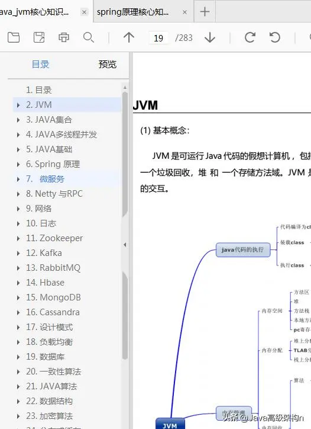Open outline entry 13. RabbitMQ
Viewport: 311px width, 429px height.
click(x=53, y=268)
